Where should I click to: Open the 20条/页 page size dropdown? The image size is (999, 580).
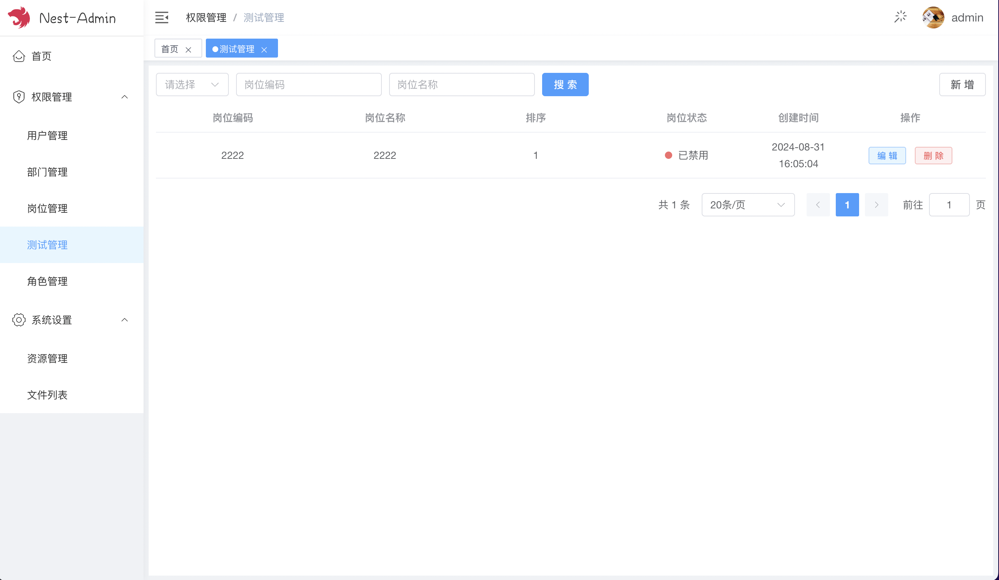point(748,205)
